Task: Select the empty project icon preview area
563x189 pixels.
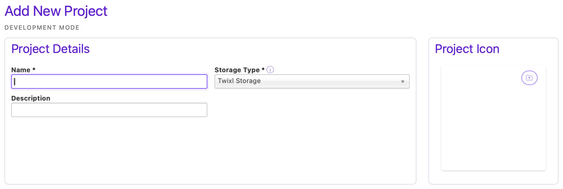Action: pyautogui.click(x=493, y=118)
